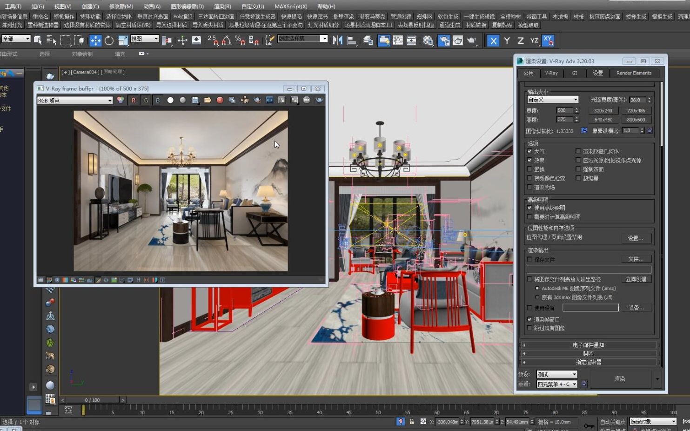Open Render Setup from main toolbar
Viewport: 690px width, 431px height.
[444, 40]
